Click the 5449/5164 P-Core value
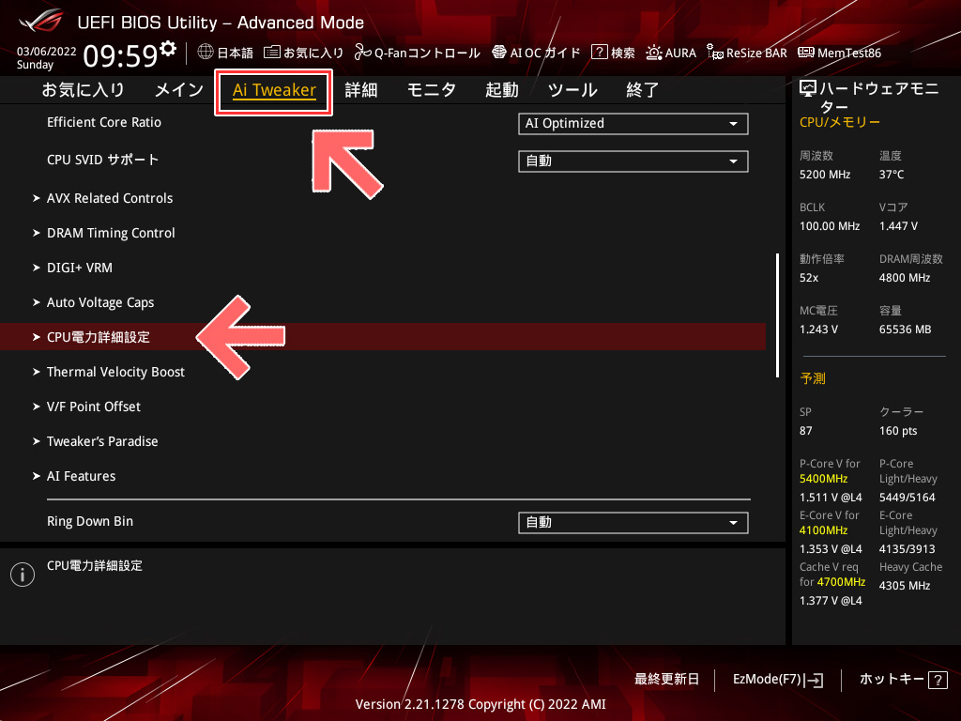The height and width of the screenshot is (721, 961). 908,498
